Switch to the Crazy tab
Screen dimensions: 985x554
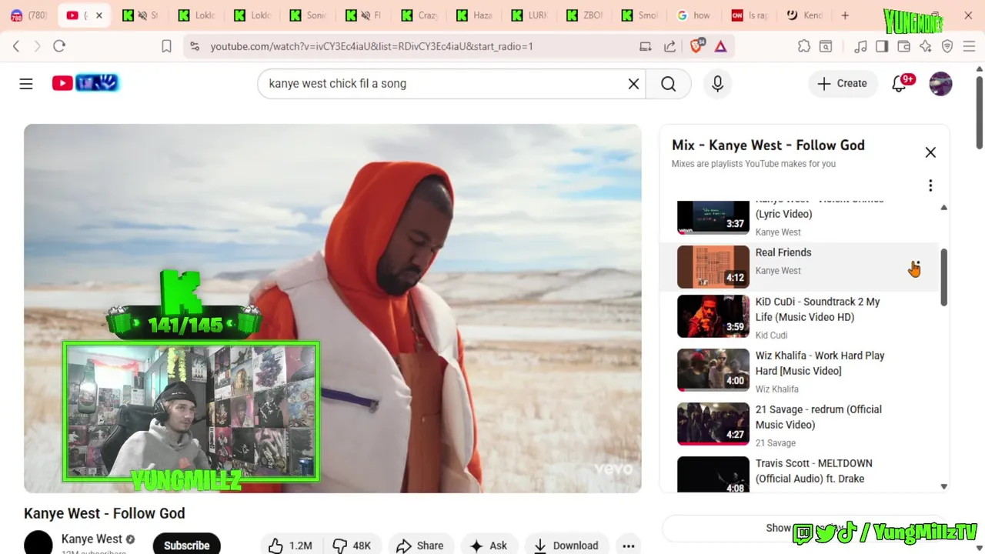pyautogui.click(x=419, y=15)
